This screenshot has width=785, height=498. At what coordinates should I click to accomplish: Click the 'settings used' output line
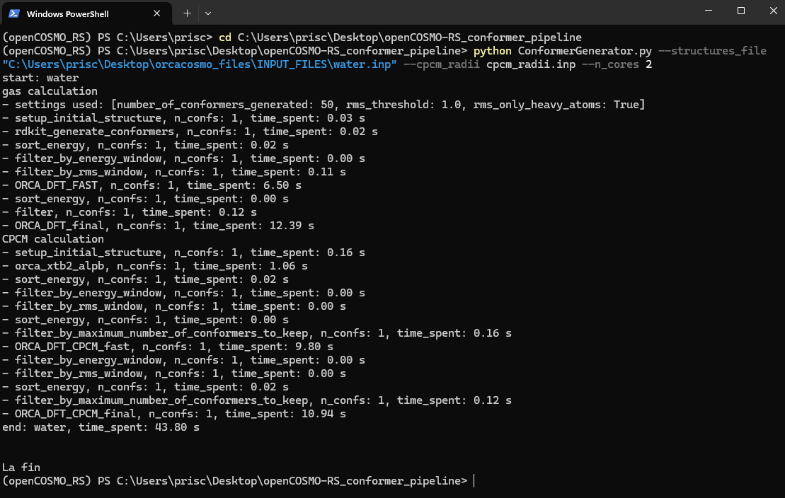click(x=324, y=105)
